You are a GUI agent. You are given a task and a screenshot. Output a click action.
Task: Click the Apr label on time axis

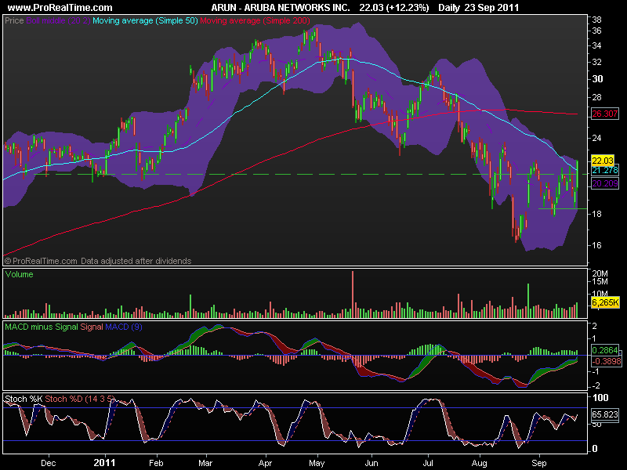265,463
